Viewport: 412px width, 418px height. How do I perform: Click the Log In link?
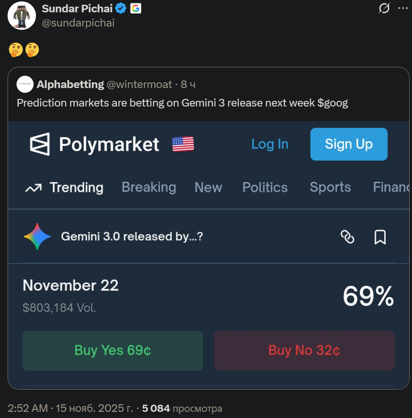tap(270, 144)
